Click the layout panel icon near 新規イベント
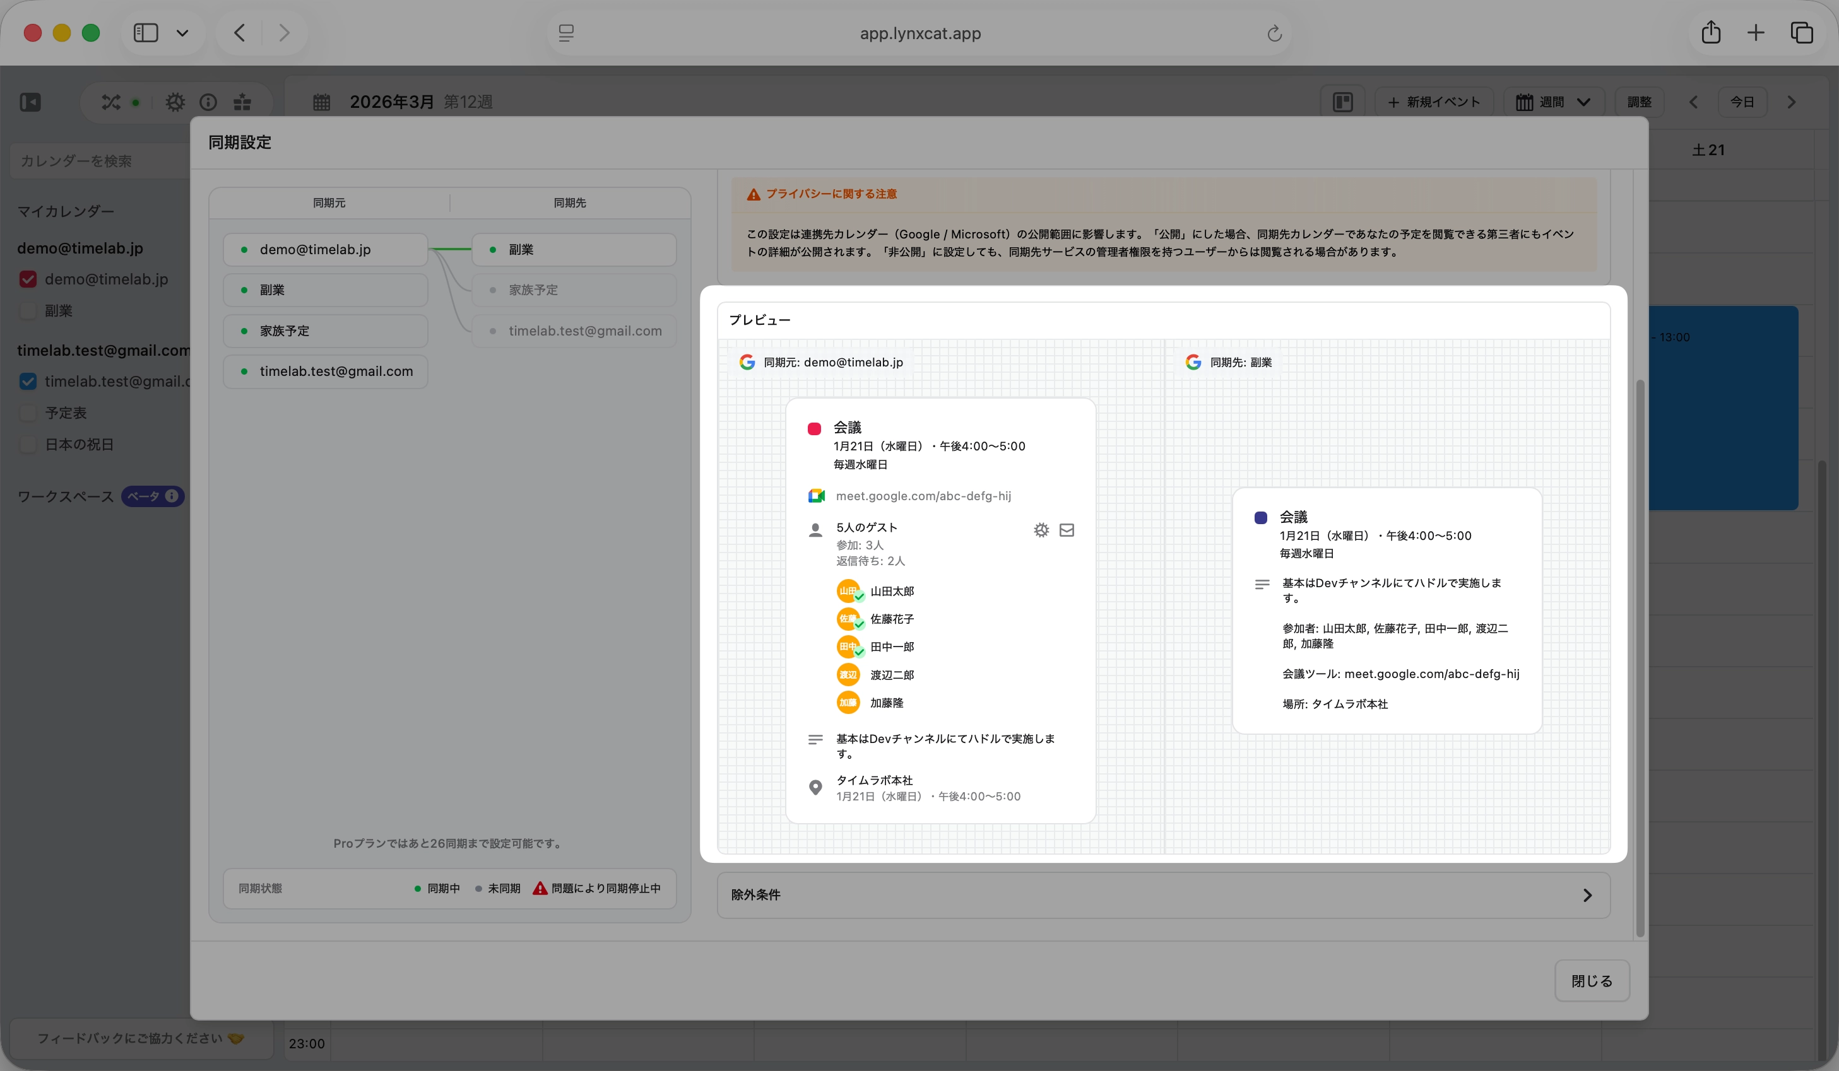Image resolution: width=1839 pixels, height=1071 pixels. (1343, 102)
